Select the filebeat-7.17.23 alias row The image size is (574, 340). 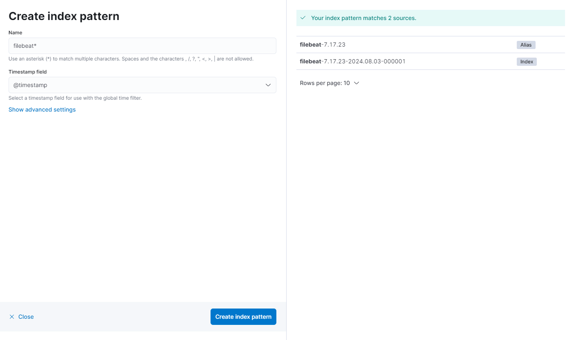point(323,45)
